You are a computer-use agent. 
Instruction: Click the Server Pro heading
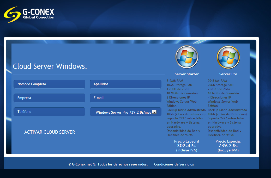click(x=228, y=74)
